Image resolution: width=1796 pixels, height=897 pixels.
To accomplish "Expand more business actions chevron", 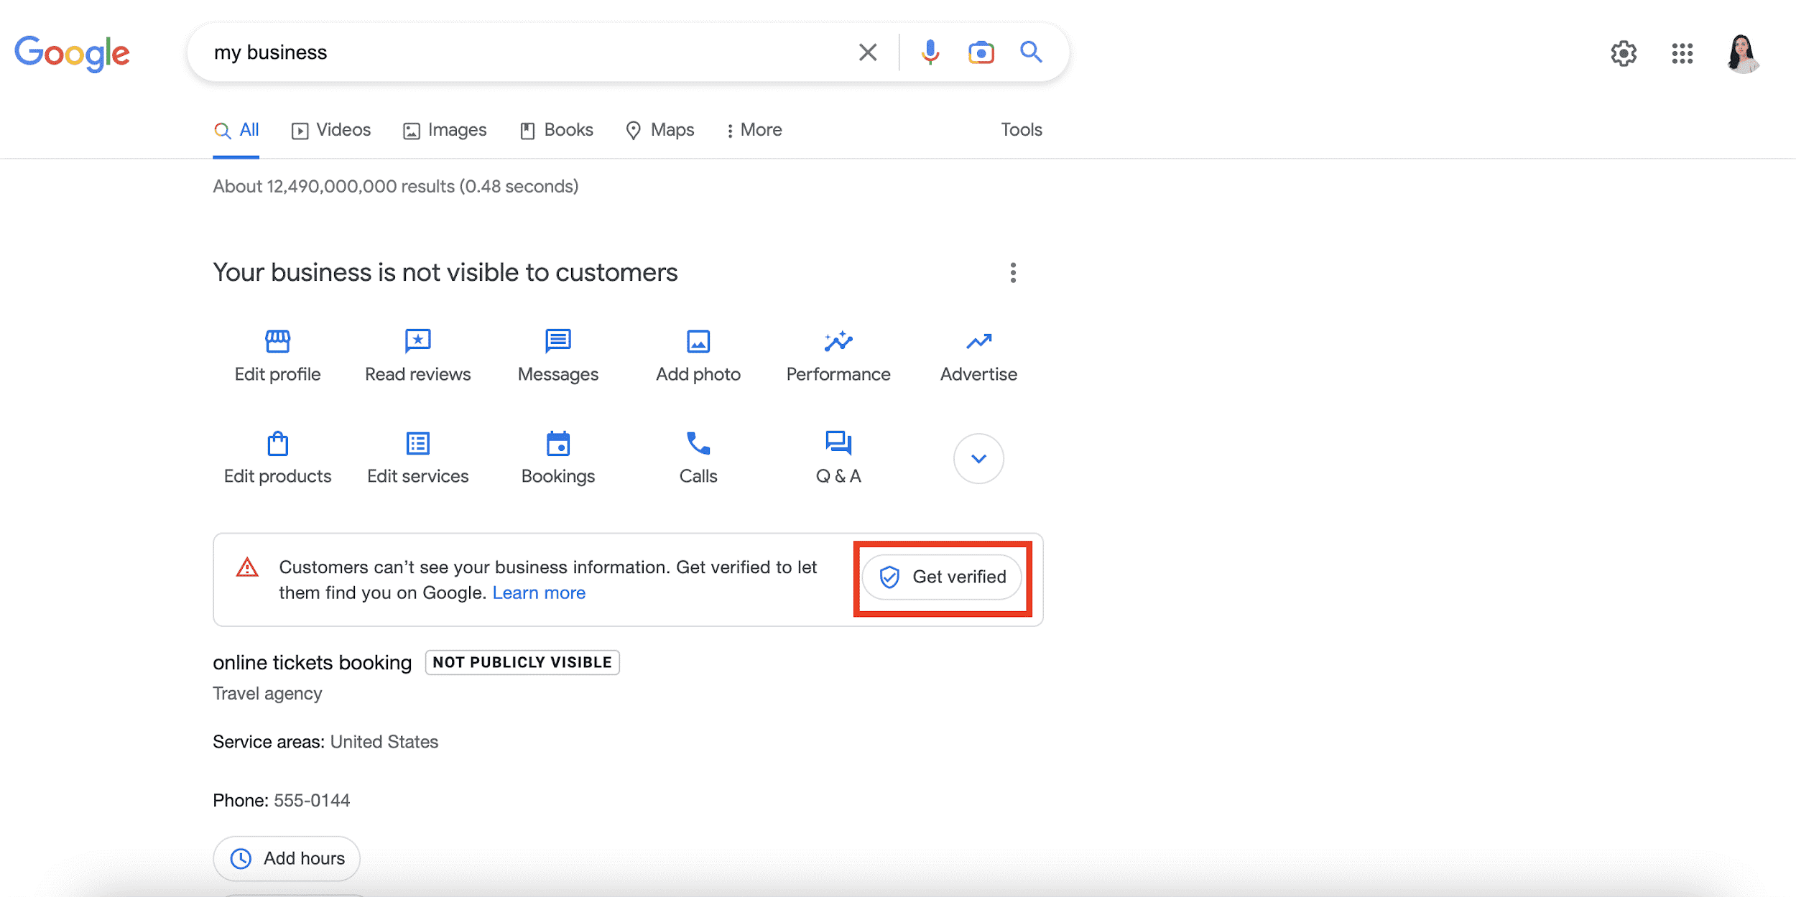I will click(x=978, y=458).
